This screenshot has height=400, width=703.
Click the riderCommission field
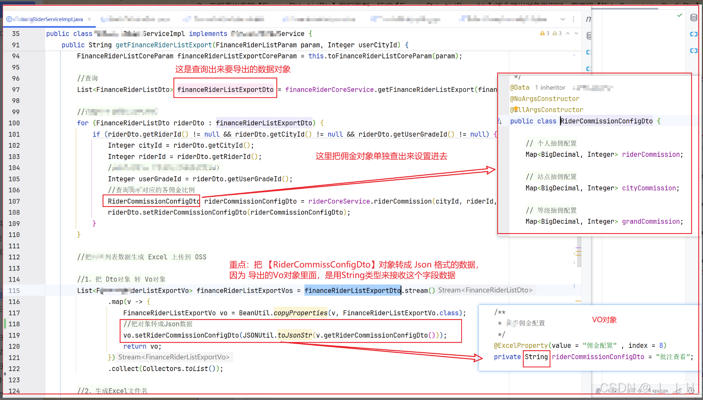click(651, 155)
